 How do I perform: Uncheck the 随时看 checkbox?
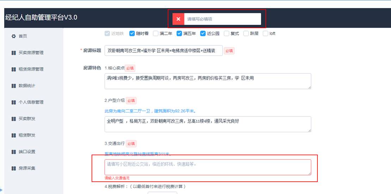tap(132, 34)
